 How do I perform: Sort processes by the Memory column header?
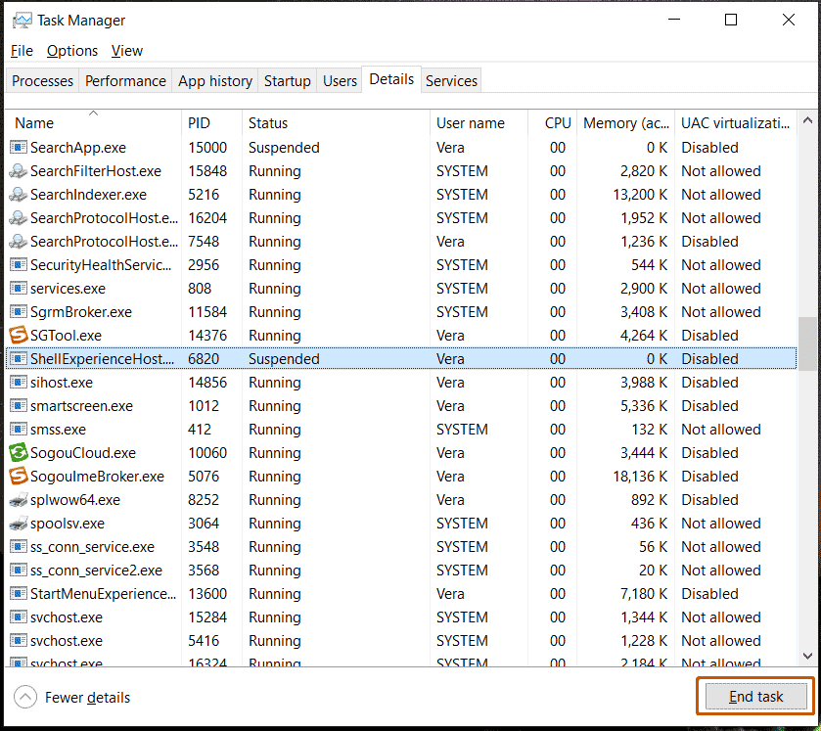point(625,122)
